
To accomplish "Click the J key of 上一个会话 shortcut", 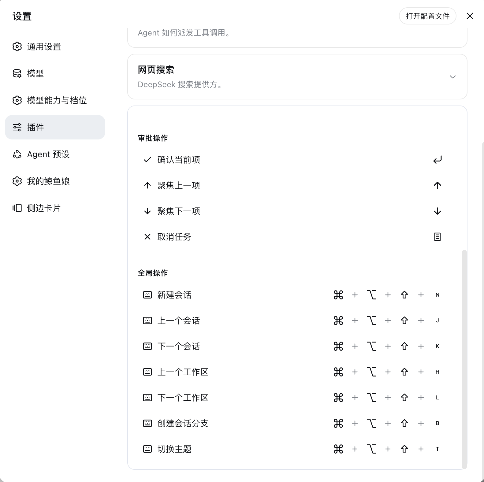I will pyautogui.click(x=437, y=321).
